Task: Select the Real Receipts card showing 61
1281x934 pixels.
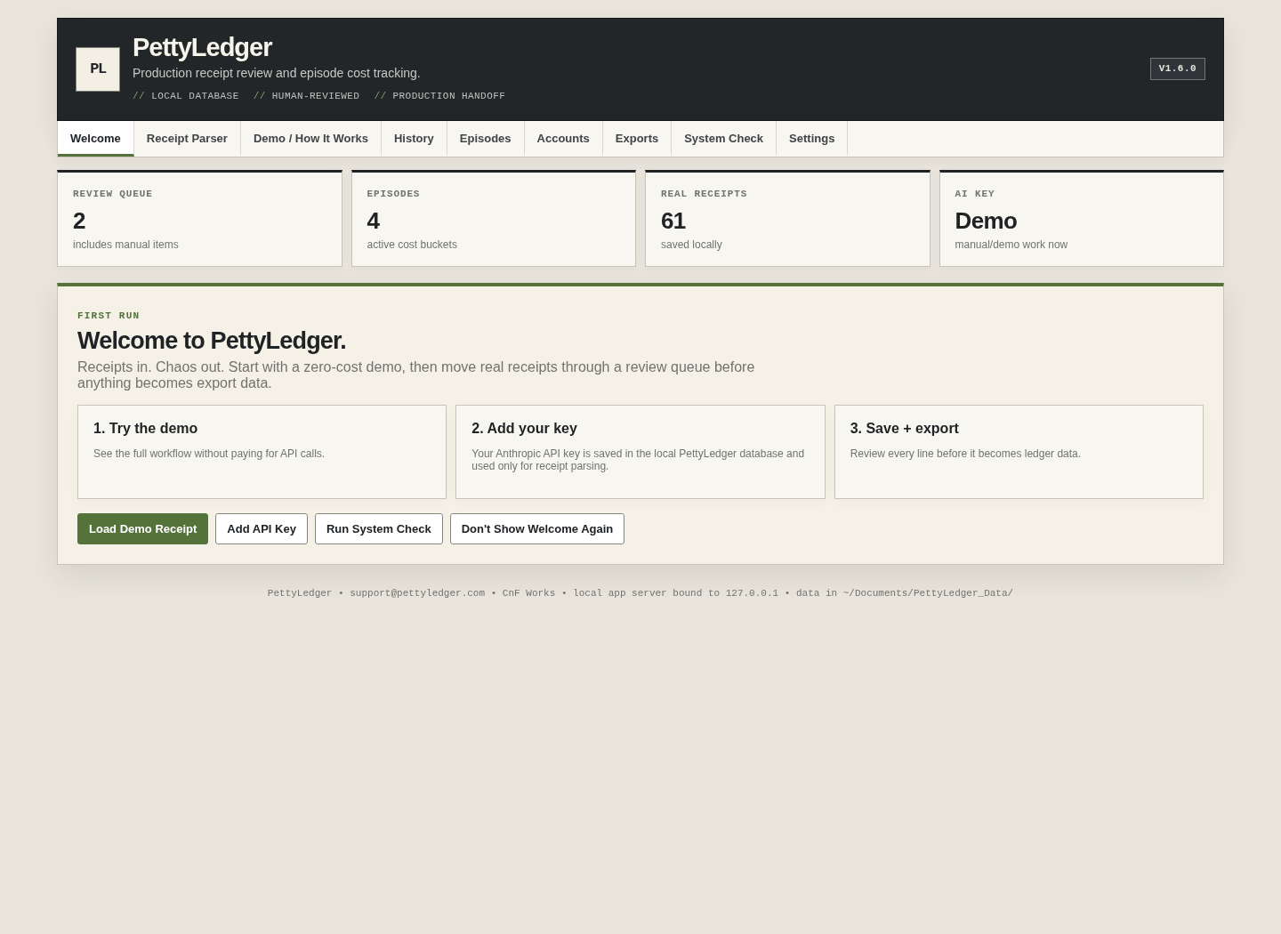Action: coord(787,219)
